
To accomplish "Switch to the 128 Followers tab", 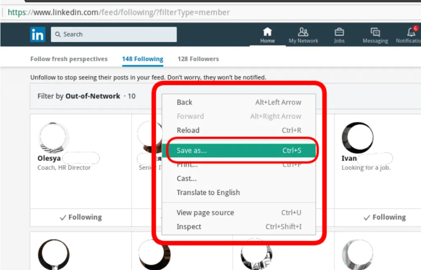I will 198,59.
